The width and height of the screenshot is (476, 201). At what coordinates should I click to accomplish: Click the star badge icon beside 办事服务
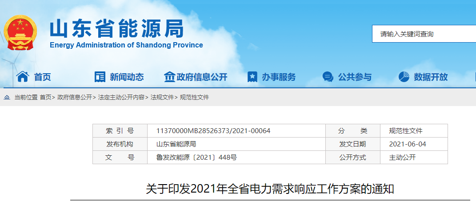[x=252, y=77]
